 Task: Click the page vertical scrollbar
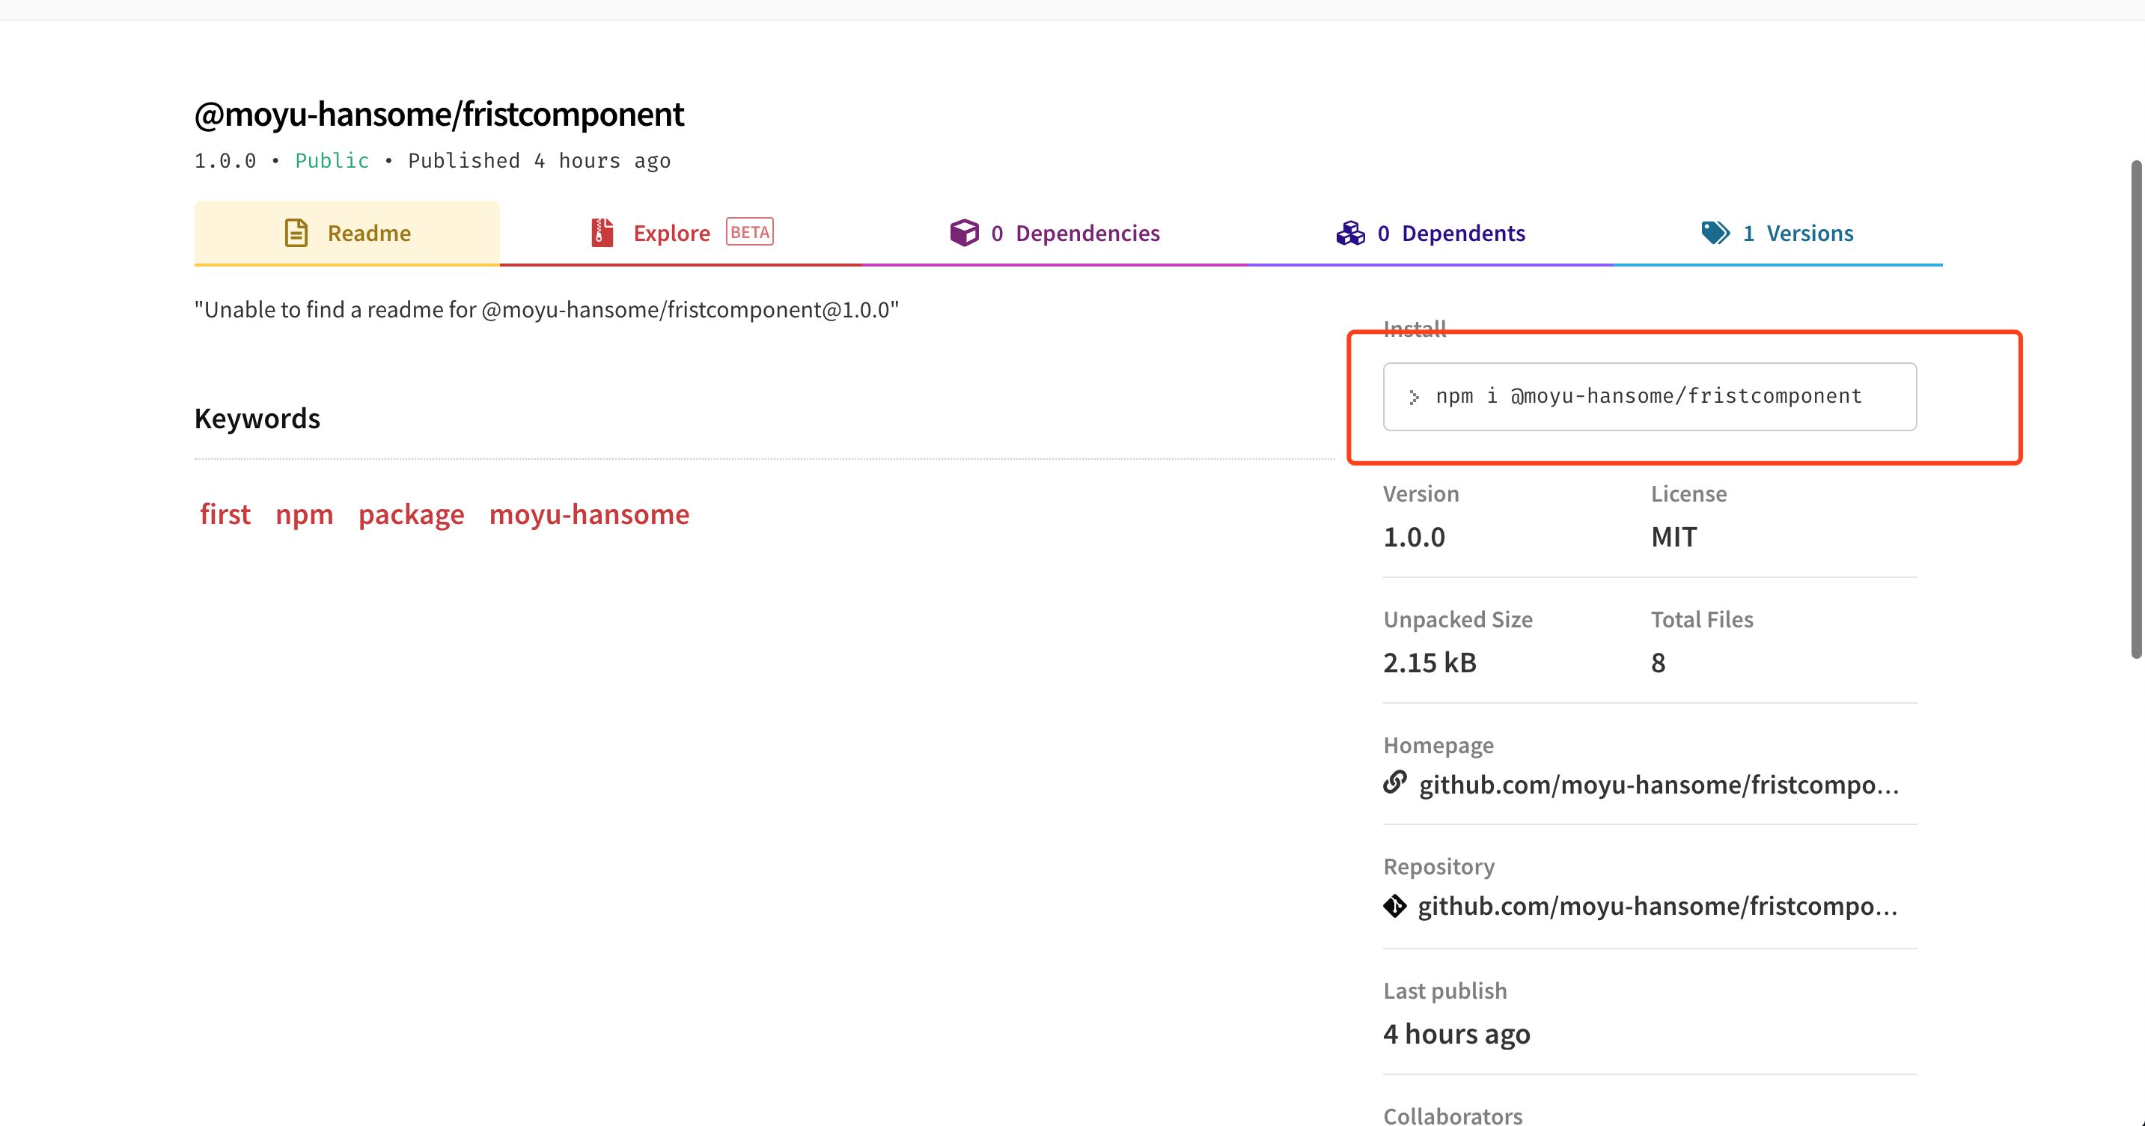(2135, 408)
